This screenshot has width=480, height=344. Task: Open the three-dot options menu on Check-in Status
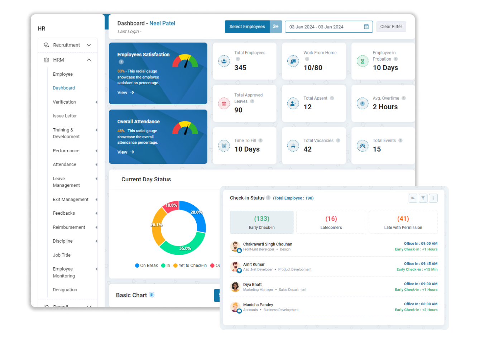[433, 198]
